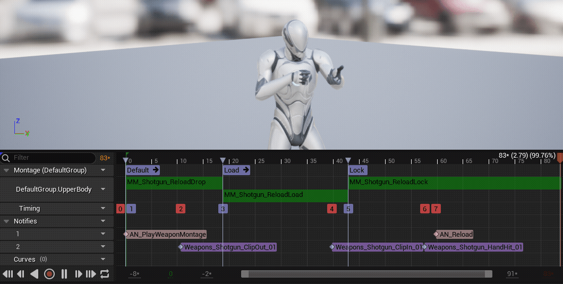Screen dimensions: 563x284
Task: Play the montage in reverse
Action: tap(35, 274)
